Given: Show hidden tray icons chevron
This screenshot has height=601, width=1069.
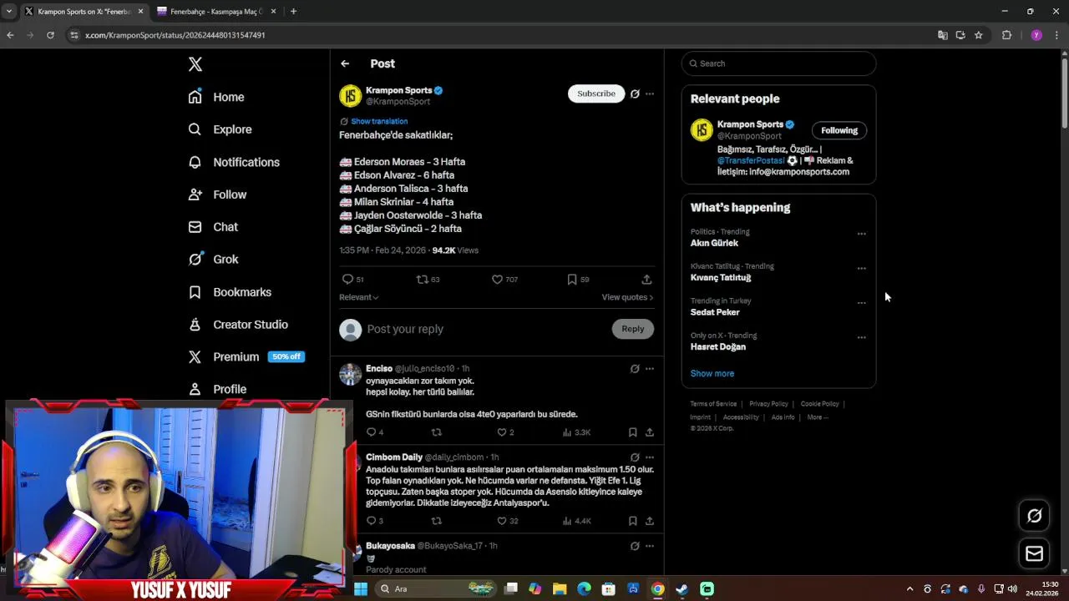Looking at the screenshot, I should (x=909, y=588).
